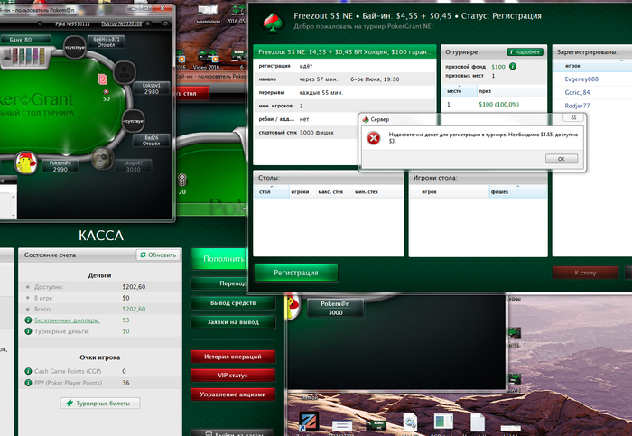Click Bad26 Отошёл player plate

[x=151, y=141]
